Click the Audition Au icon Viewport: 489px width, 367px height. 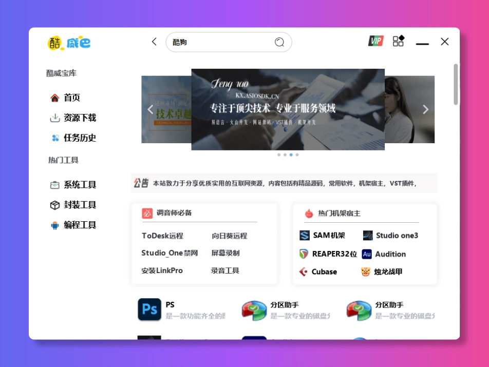[367, 254]
